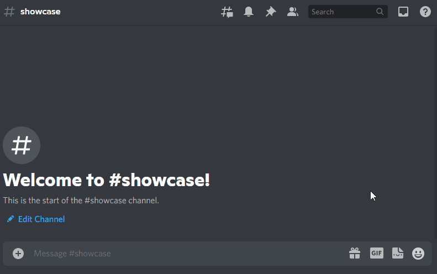Image resolution: width=437 pixels, height=274 pixels.
Task: Open notification settings bell icon
Action: pos(249,12)
